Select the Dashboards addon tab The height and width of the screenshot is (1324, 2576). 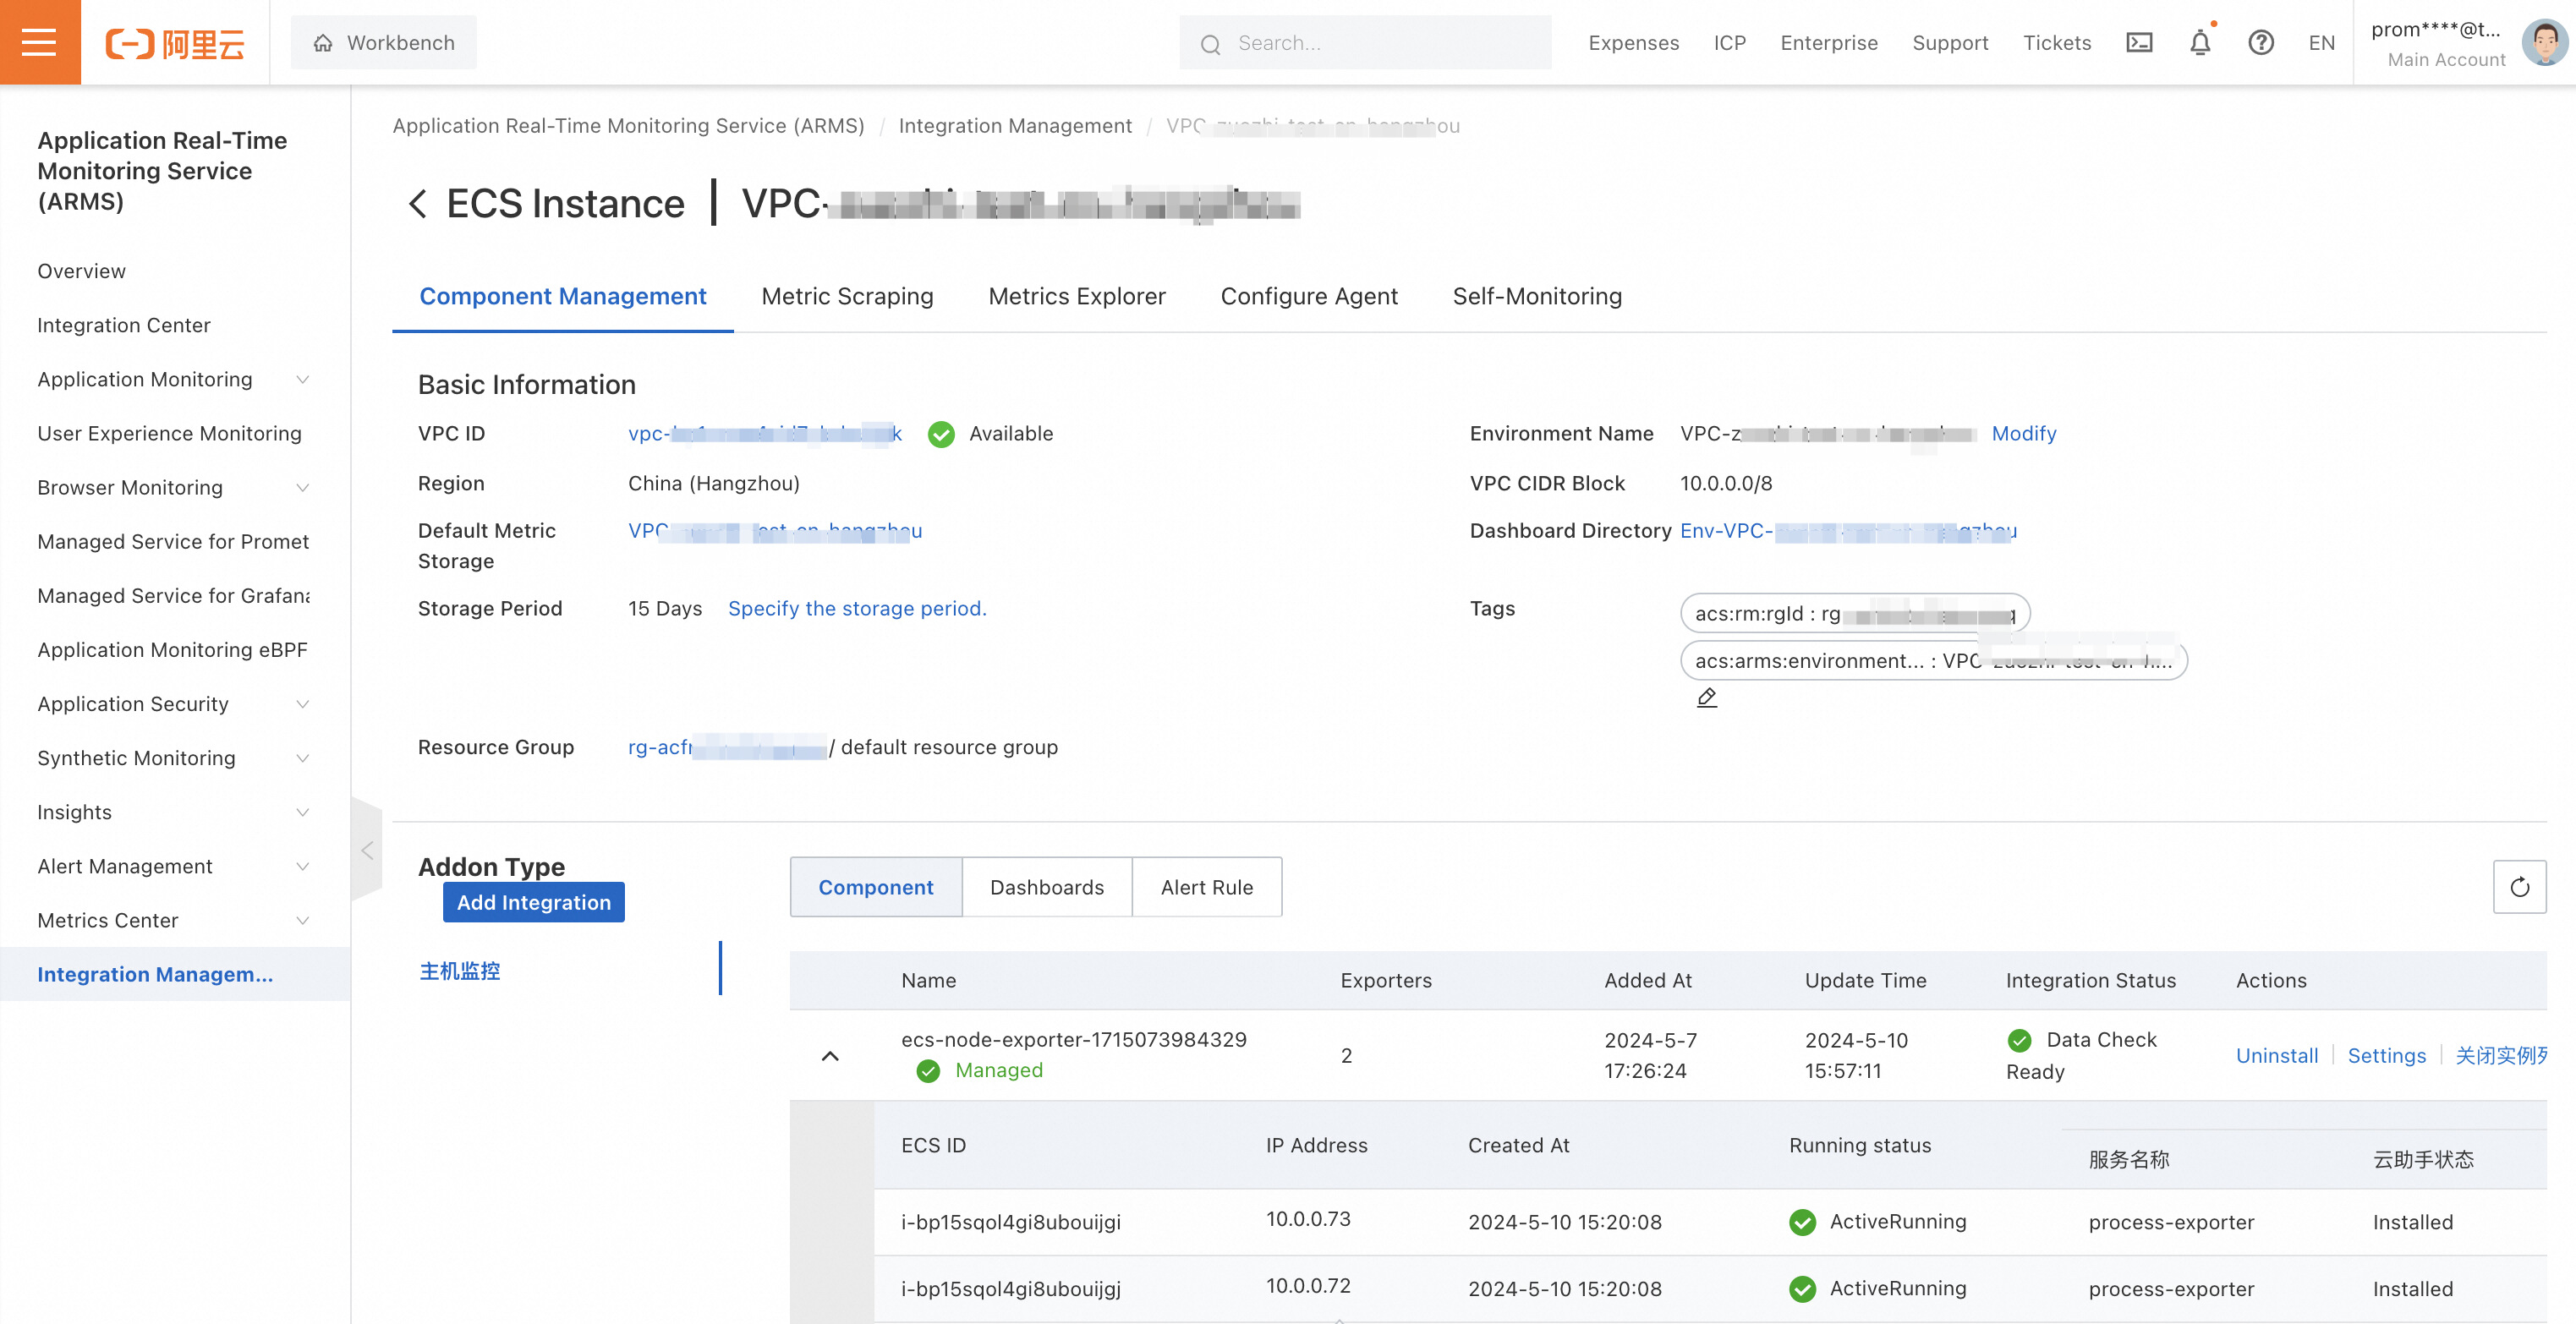click(x=1047, y=887)
